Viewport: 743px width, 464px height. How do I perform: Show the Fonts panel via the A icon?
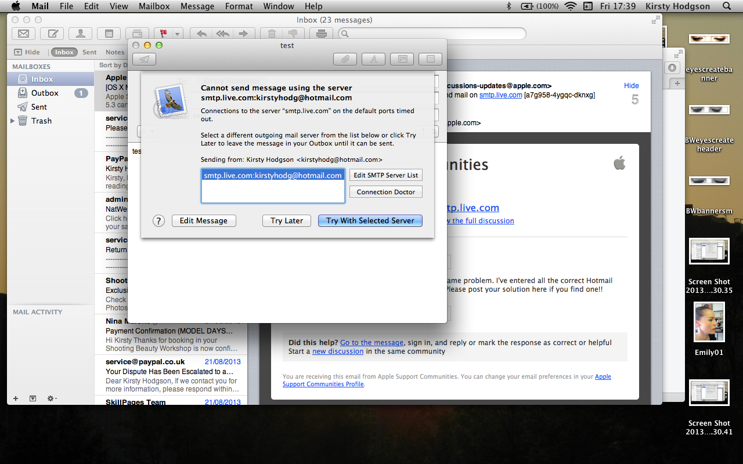(374, 59)
